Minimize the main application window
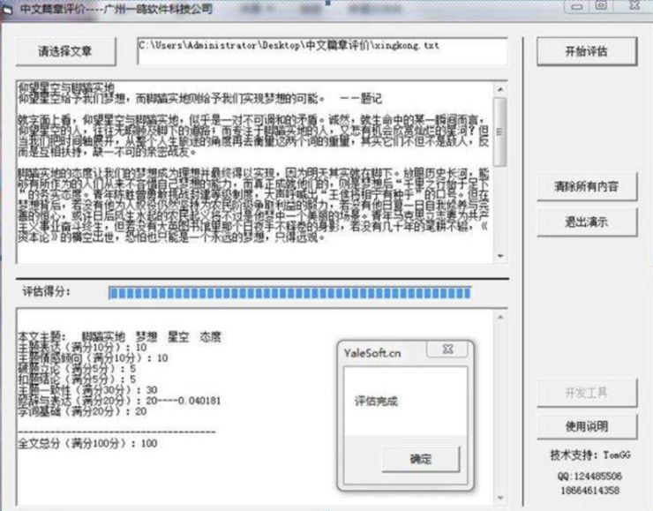653x511 pixels. pyautogui.click(x=577, y=7)
